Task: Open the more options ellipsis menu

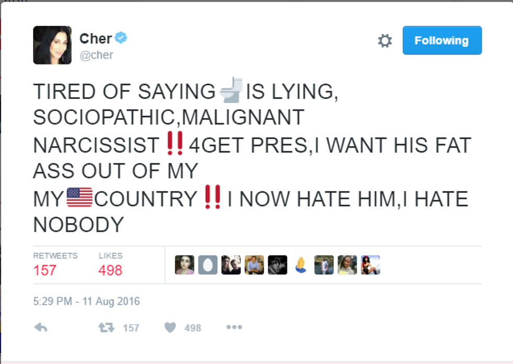Action: tap(234, 327)
